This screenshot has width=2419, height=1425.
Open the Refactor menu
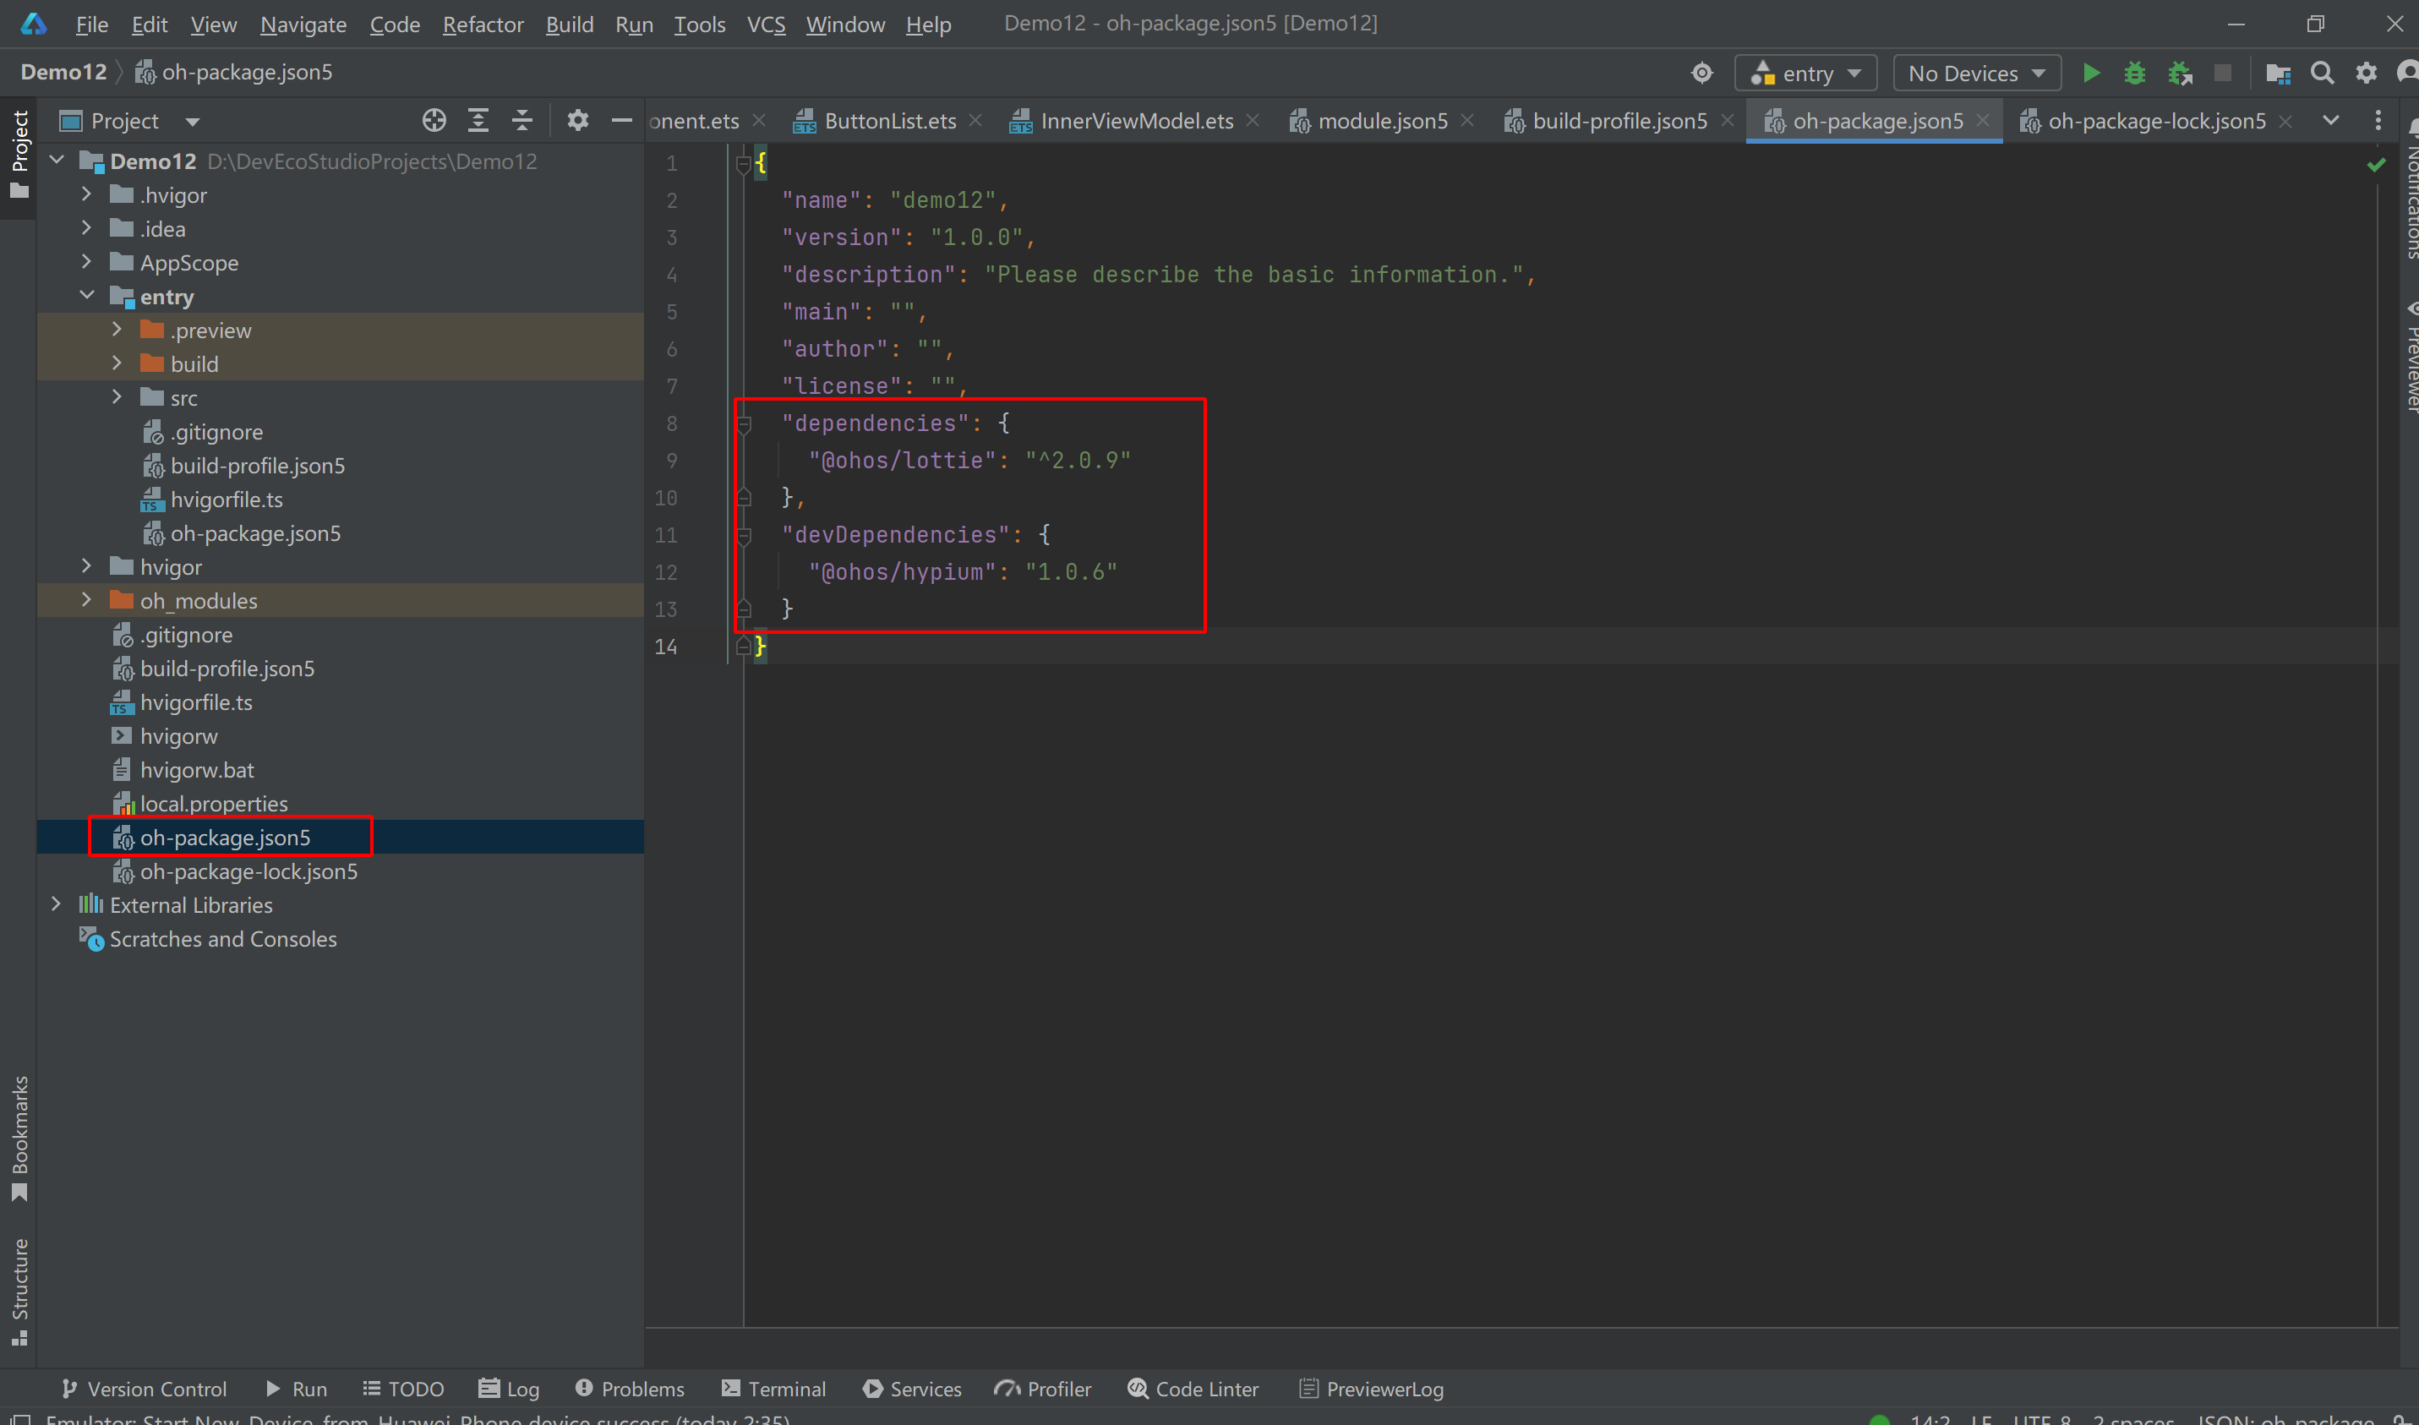point(483,24)
